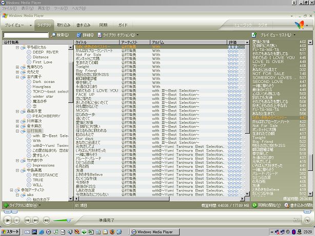Expand the 倉木麻衣 artist node
This screenshot has width=315, height=236.
(x=17, y=126)
